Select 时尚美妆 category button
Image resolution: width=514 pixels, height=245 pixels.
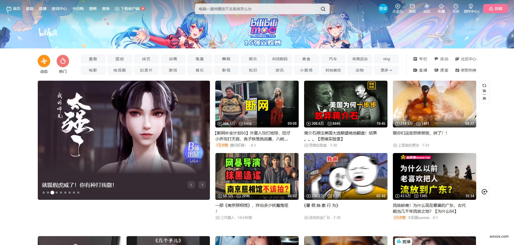click(333, 70)
